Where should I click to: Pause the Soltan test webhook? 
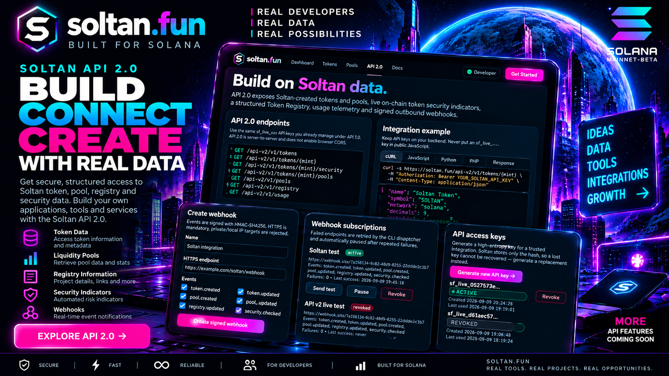pos(361,292)
